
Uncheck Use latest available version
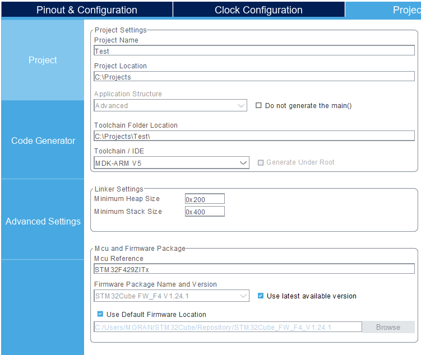point(261,296)
